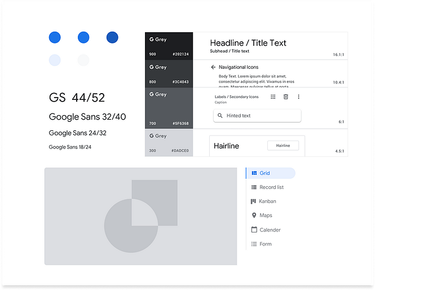Click the back arrow beside Navigational Icons
The image size is (428, 290).
[x=213, y=67]
